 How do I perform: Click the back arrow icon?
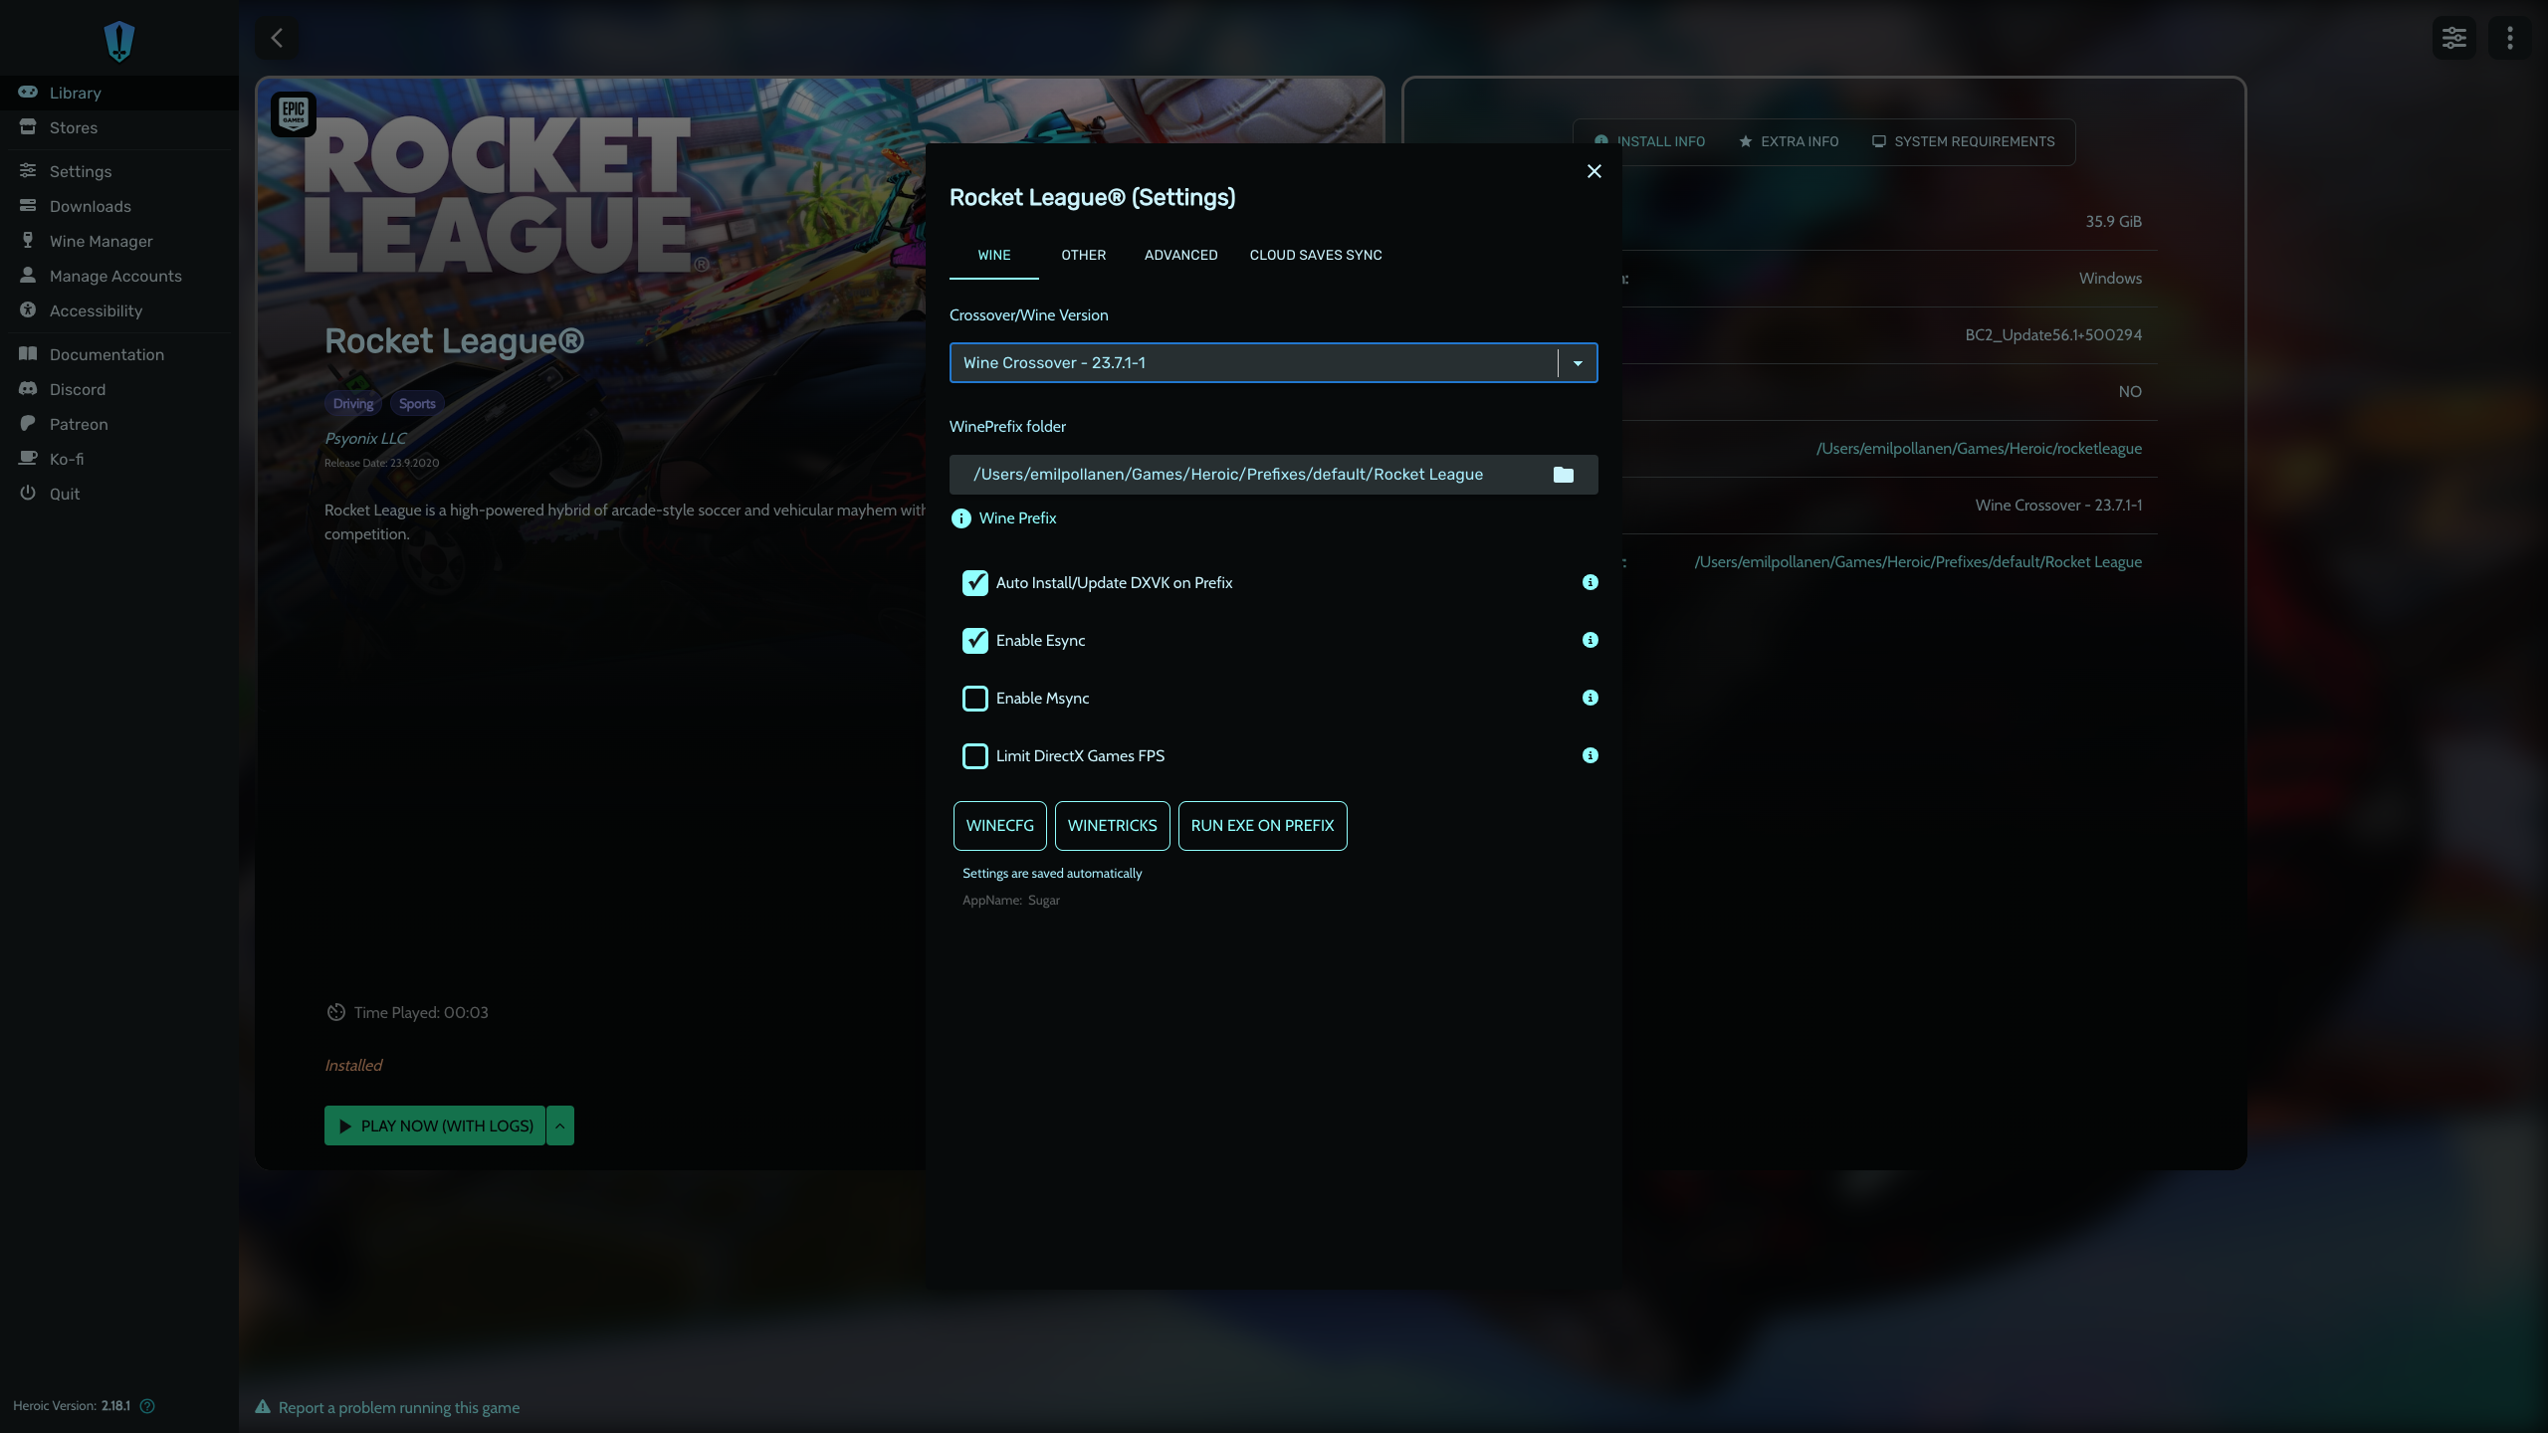tap(277, 39)
